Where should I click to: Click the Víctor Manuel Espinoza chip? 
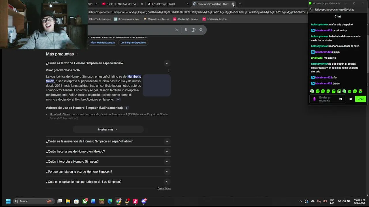pyautogui.click(x=102, y=43)
